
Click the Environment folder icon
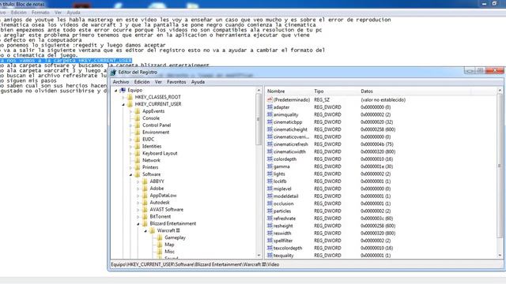138,133
